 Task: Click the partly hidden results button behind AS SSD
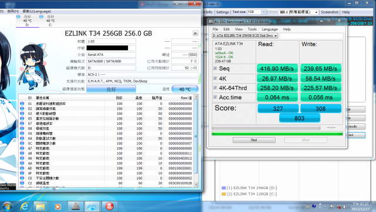[x=356, y=127]
